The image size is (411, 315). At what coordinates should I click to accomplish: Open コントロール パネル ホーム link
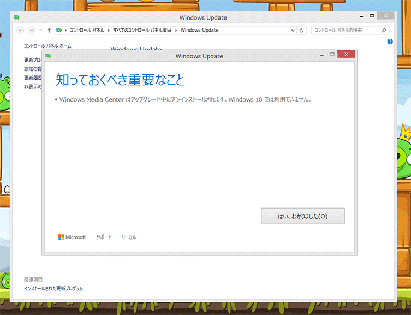pos(47,46)
